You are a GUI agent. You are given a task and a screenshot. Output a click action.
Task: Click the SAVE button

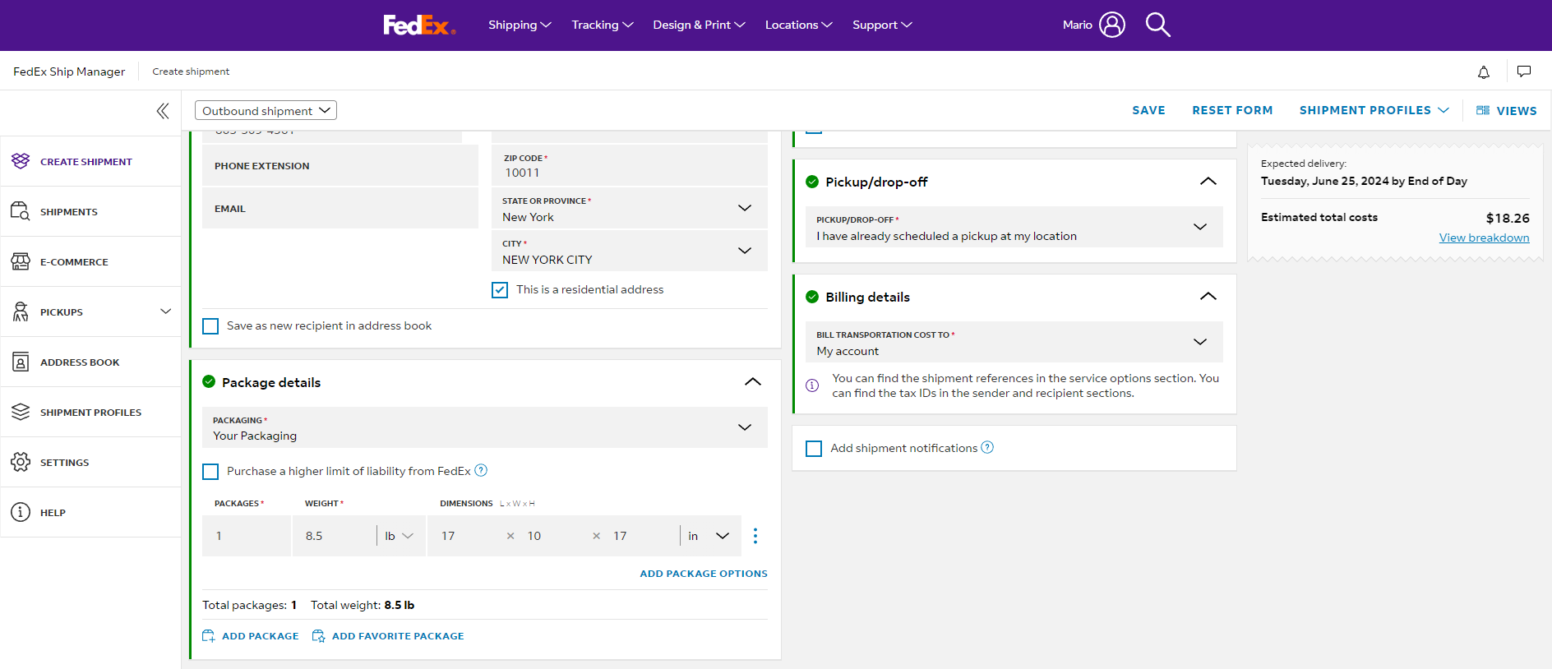[x=1148, y=110]
